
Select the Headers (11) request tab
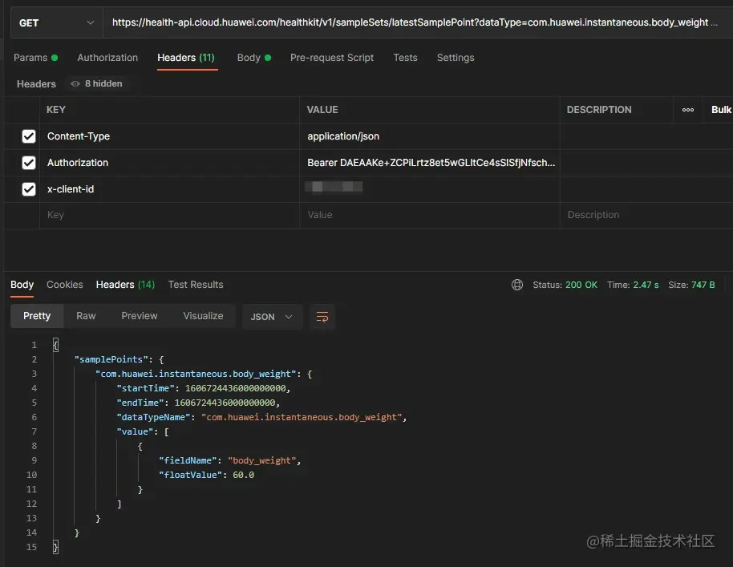pyautogui.click(x=186, y=58)
